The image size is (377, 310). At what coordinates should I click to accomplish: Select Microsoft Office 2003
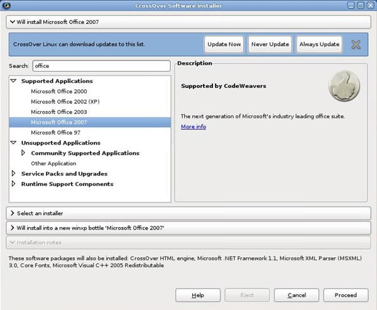90,112
